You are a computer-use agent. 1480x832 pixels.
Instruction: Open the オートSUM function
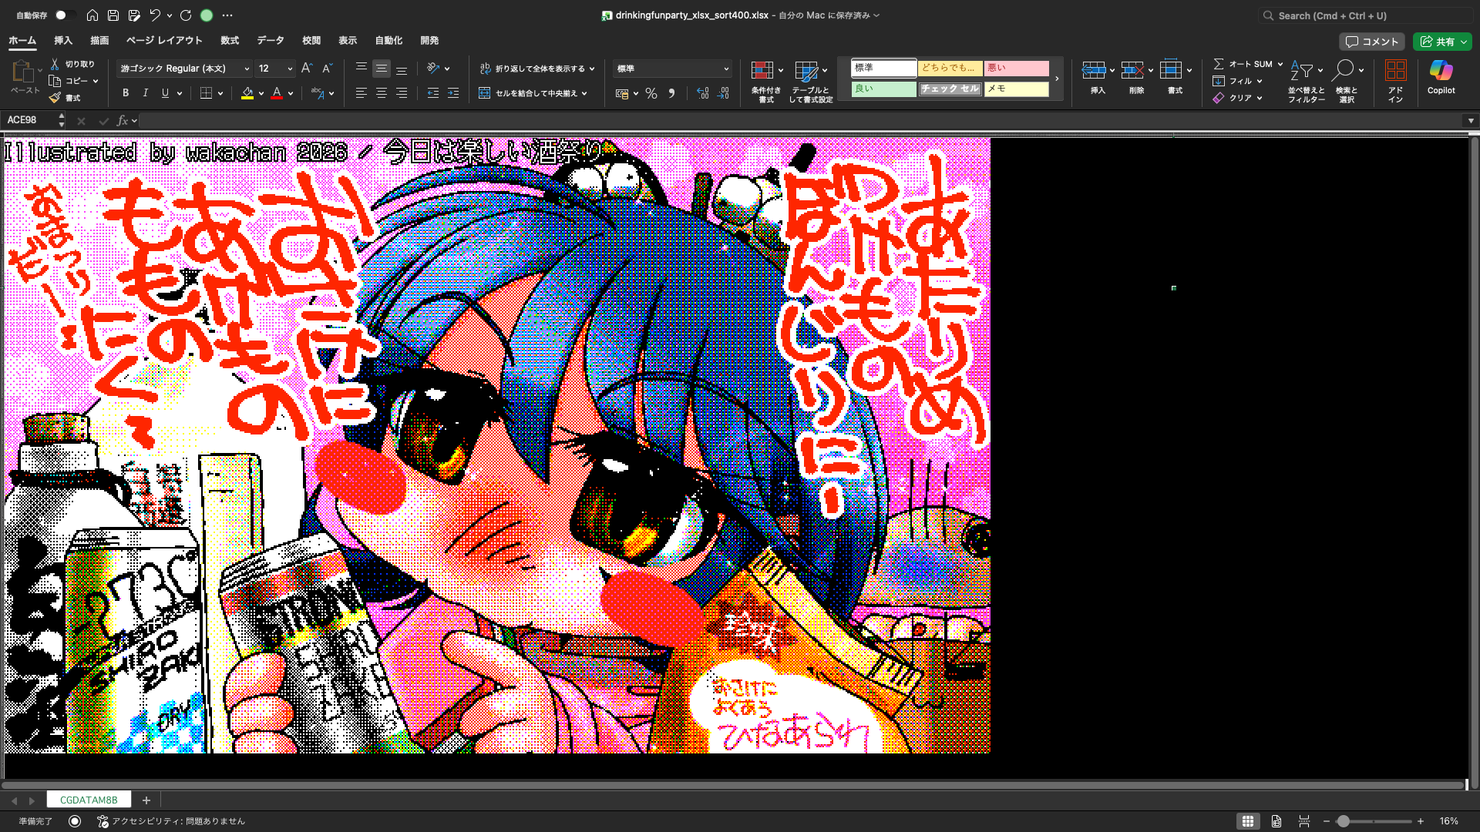pyautogui.click(x=1244, y=64)
